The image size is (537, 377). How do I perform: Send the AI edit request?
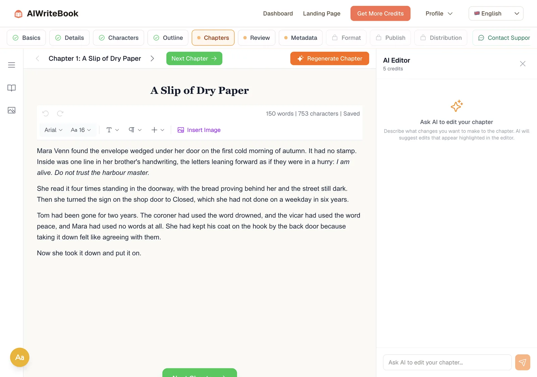click(523, 362)
